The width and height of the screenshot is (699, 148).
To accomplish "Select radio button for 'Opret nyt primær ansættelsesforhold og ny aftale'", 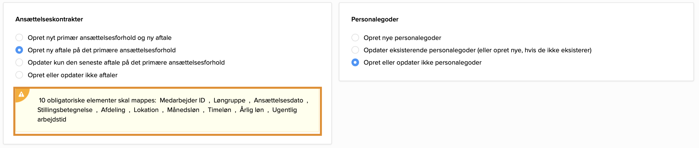I will click(19, 38).
